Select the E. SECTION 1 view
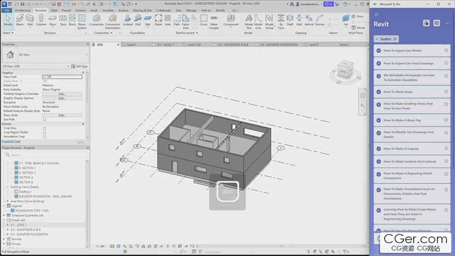 point(27,168)
